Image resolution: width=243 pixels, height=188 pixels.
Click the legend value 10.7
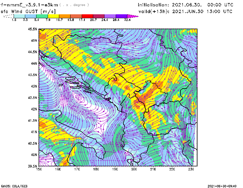pos(59,20)
